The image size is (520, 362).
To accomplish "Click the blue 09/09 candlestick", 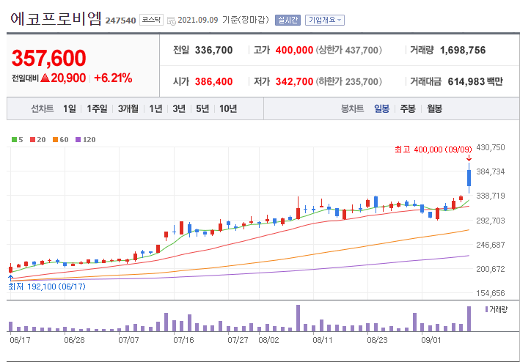I will coord(469,178).
